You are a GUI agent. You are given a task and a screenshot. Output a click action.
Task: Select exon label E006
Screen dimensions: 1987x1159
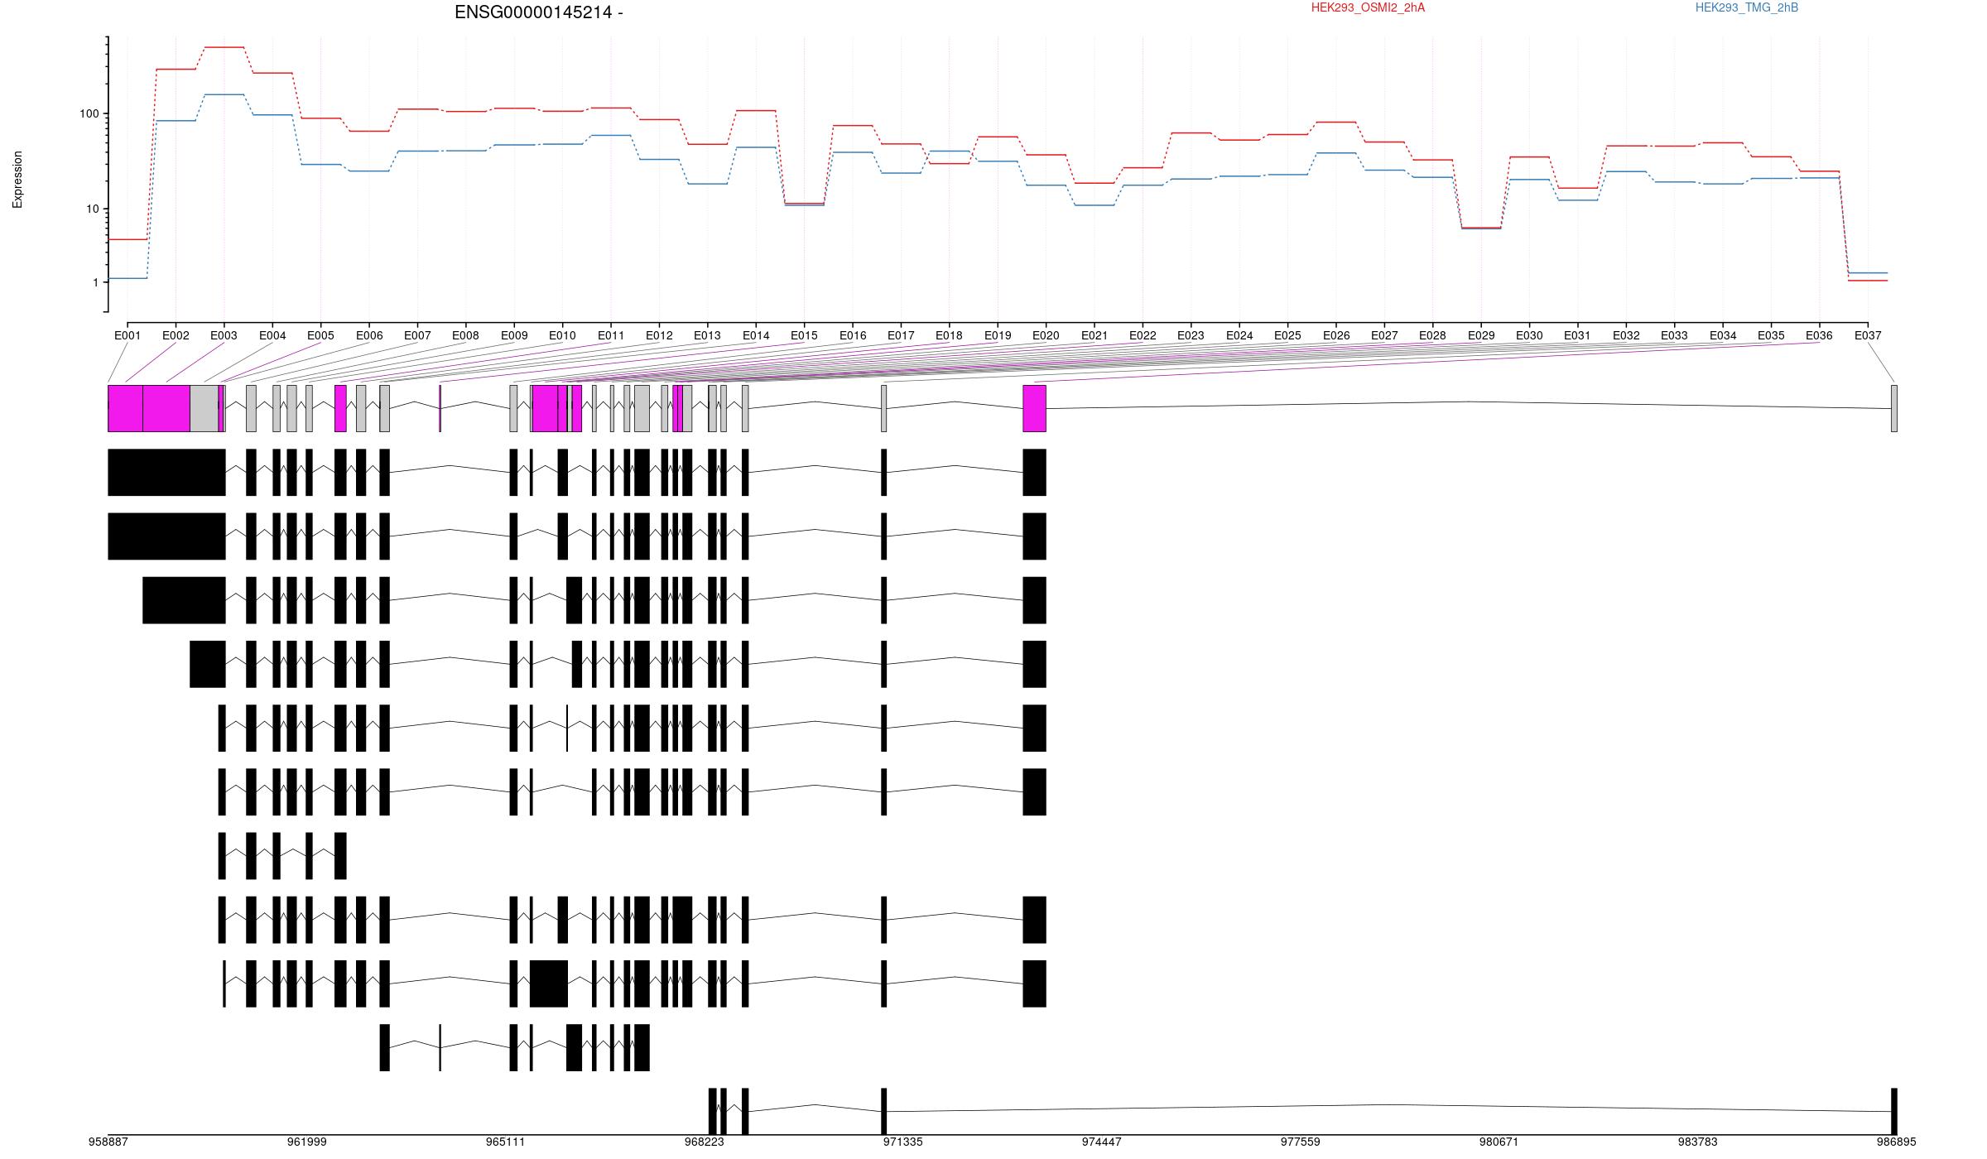[369, 336]
